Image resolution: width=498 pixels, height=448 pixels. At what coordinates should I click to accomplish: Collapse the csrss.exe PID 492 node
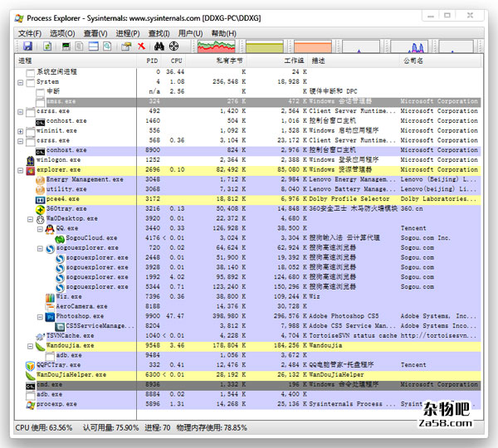tap(20, 112)
